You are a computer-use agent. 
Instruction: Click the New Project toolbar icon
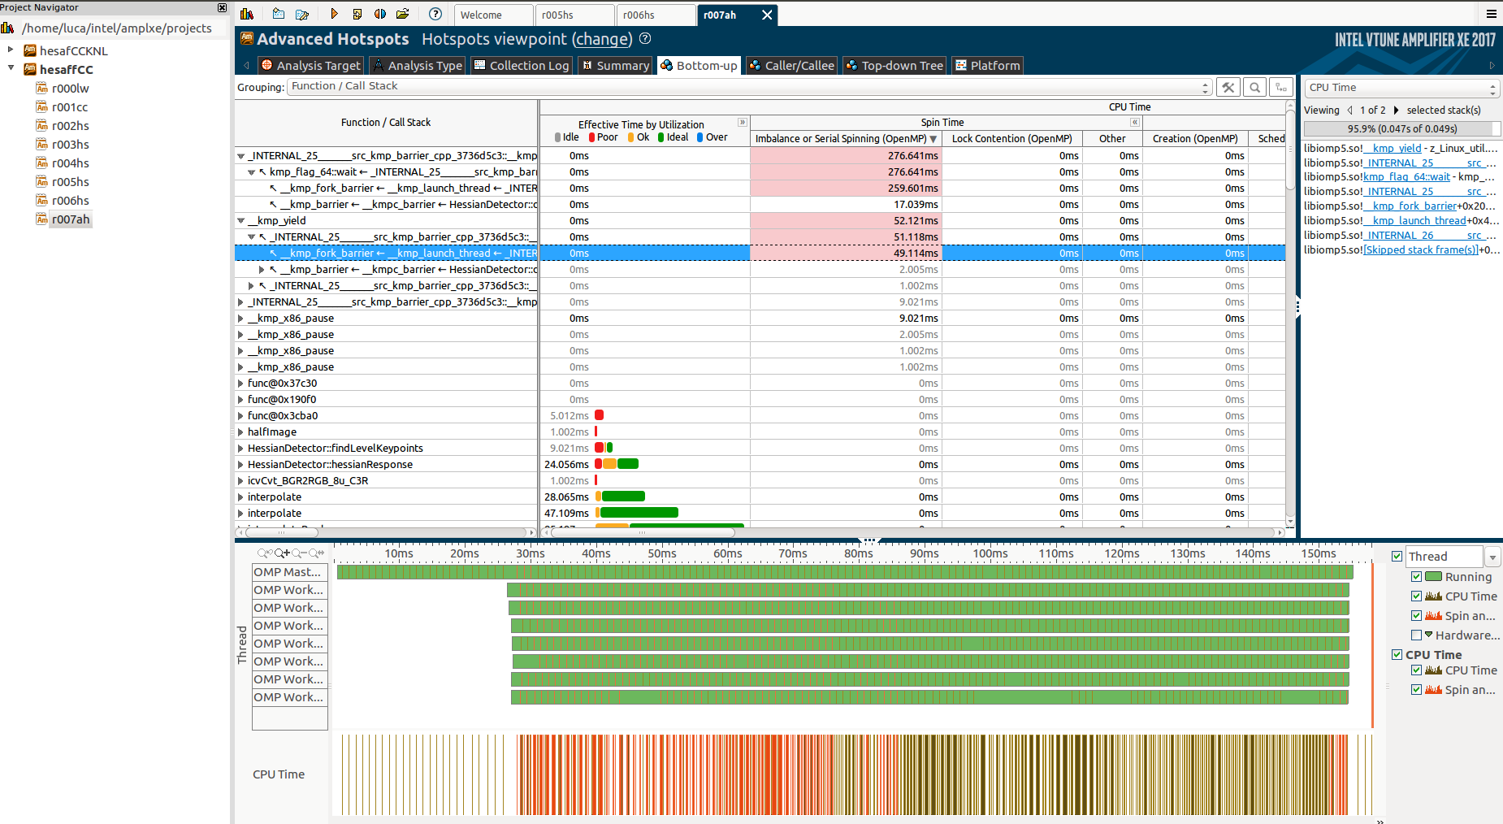(278, 14)
